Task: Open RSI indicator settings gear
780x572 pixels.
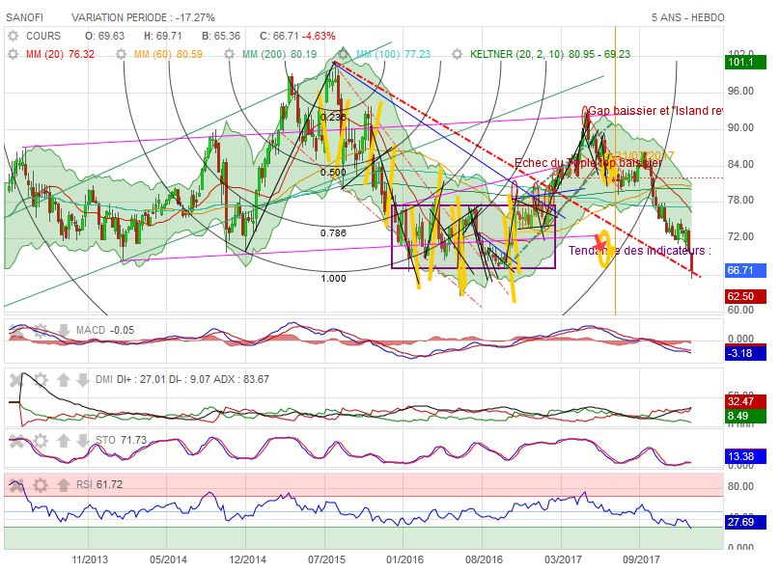Action: tap(41, 484)
